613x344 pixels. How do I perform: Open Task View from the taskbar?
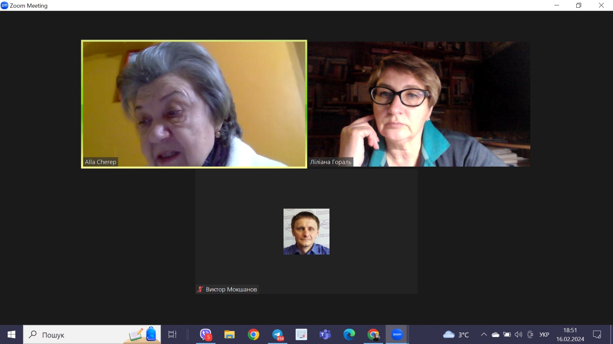tap(172, 334)
